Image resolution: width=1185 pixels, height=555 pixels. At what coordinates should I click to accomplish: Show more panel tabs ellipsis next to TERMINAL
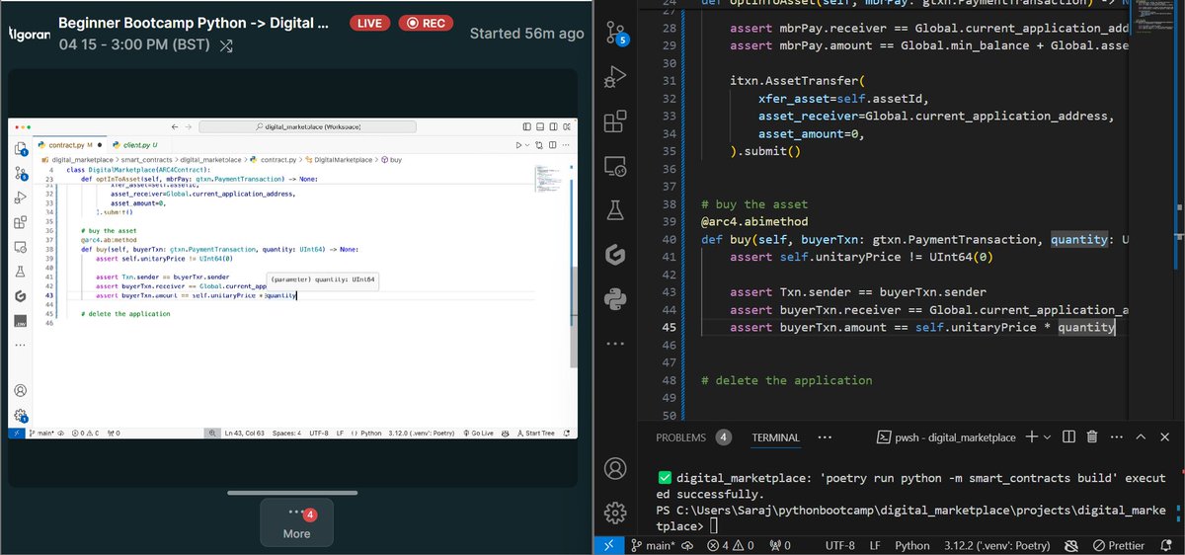(x=825, y=436)
